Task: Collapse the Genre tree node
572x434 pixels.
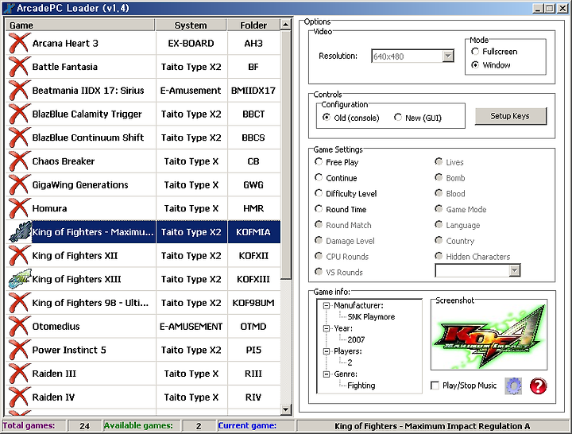Action: [x=327, y=374]
